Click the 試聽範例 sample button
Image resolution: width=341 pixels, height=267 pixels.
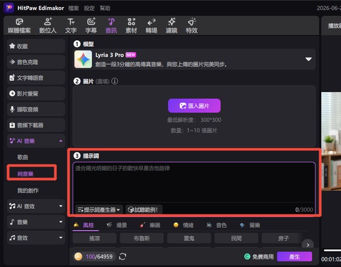[144, 209]
